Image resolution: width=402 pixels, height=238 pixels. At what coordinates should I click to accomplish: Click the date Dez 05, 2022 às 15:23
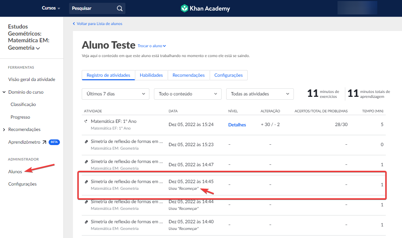pyautogui.click(x=191, y=145)
